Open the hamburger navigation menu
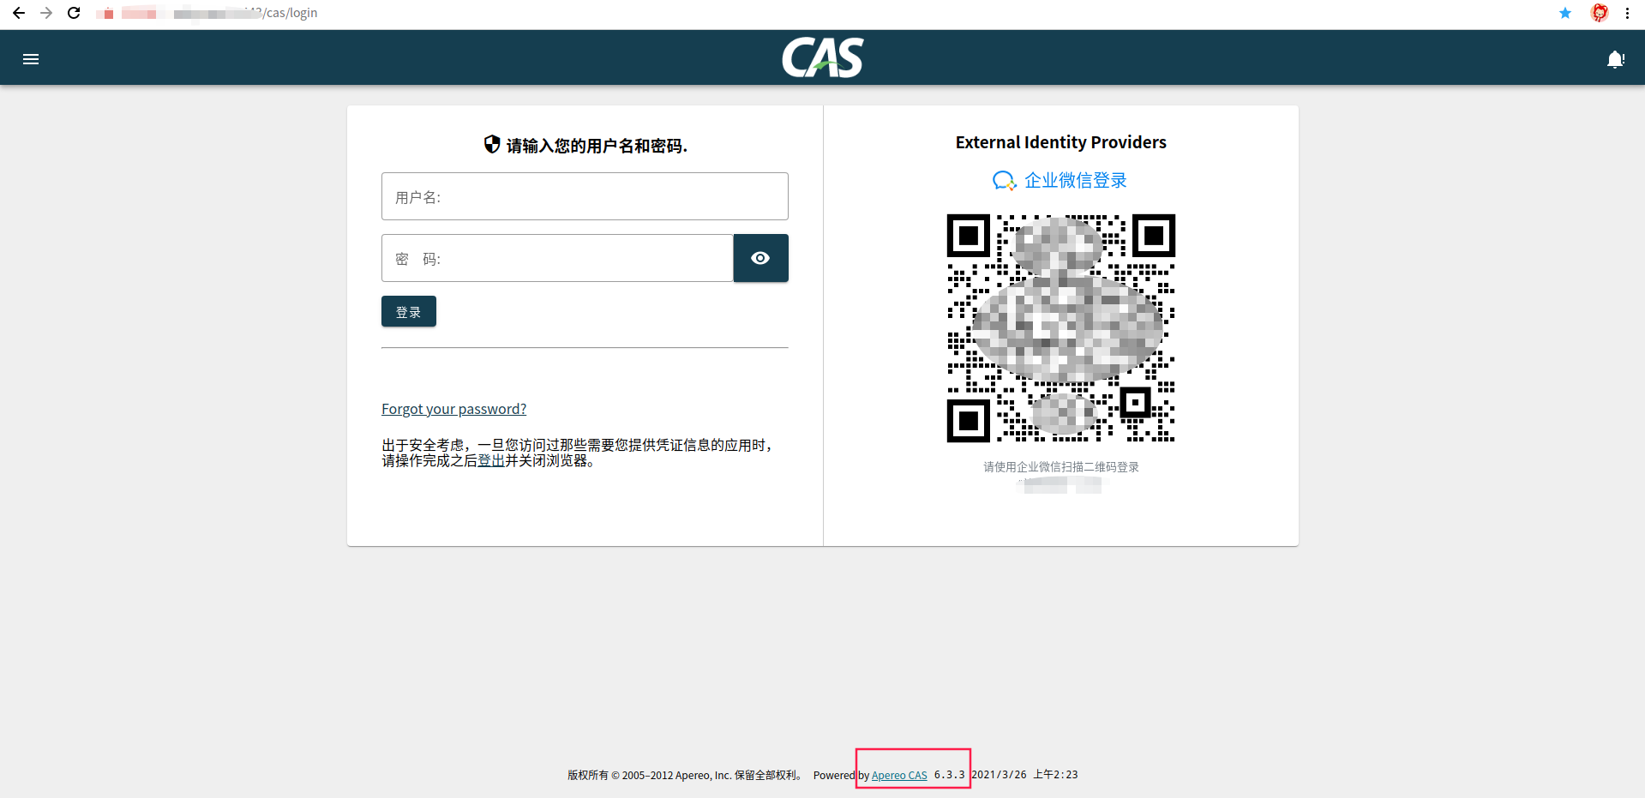Viewport: 1645px width, 798px height. 31,58
